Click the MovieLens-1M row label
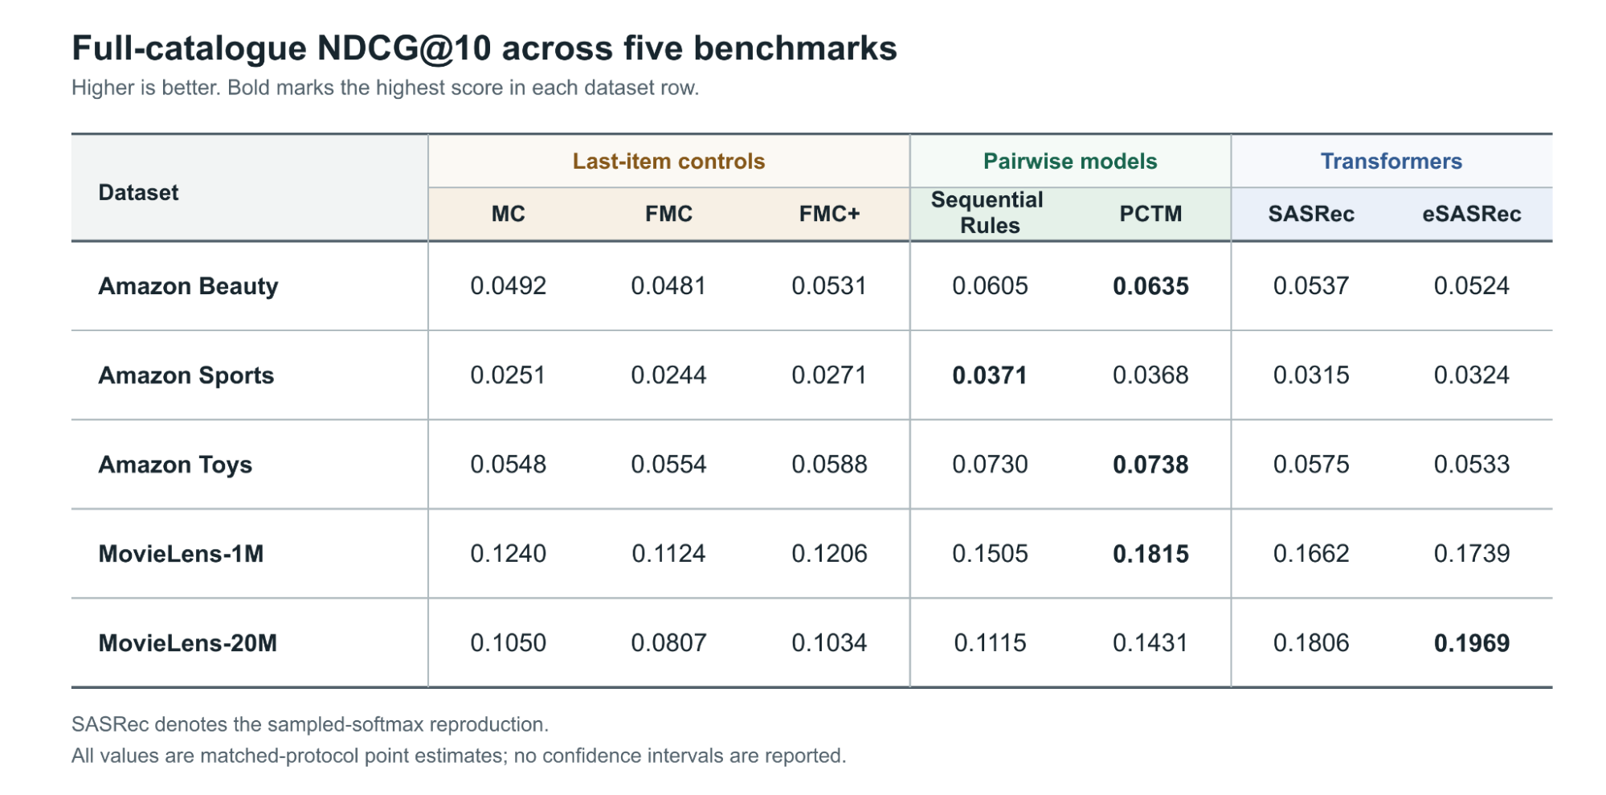Viewport: 1606px width, 795px height. [x=181, y=554]
